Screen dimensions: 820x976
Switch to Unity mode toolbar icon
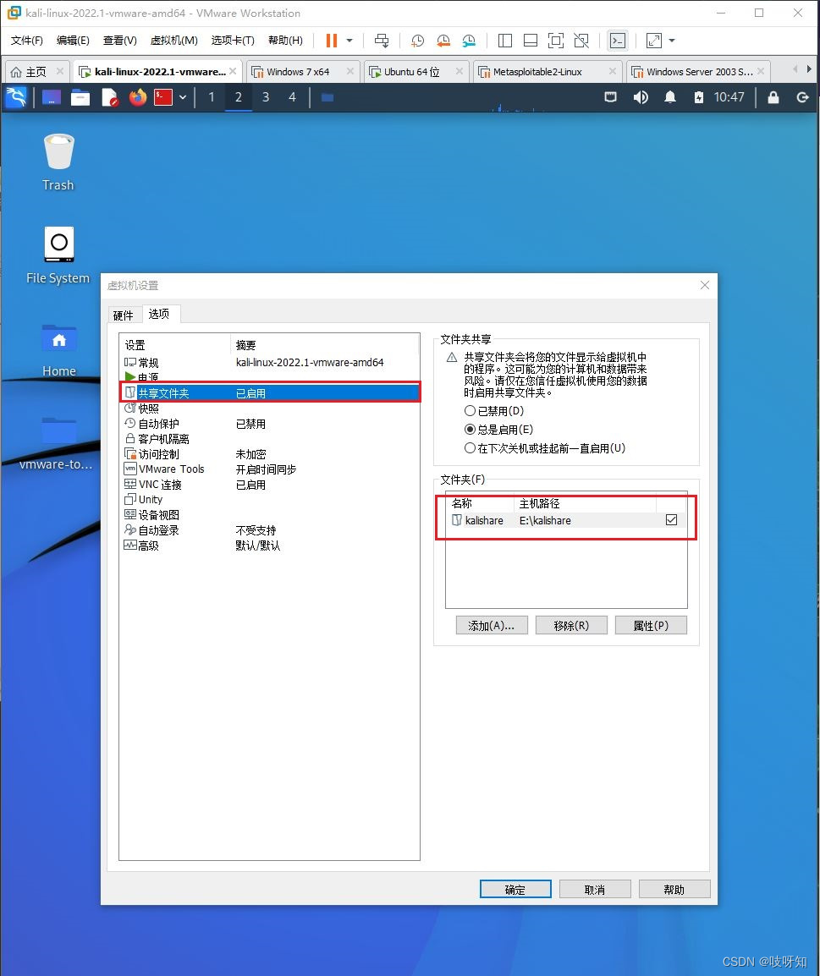point(581,41)
